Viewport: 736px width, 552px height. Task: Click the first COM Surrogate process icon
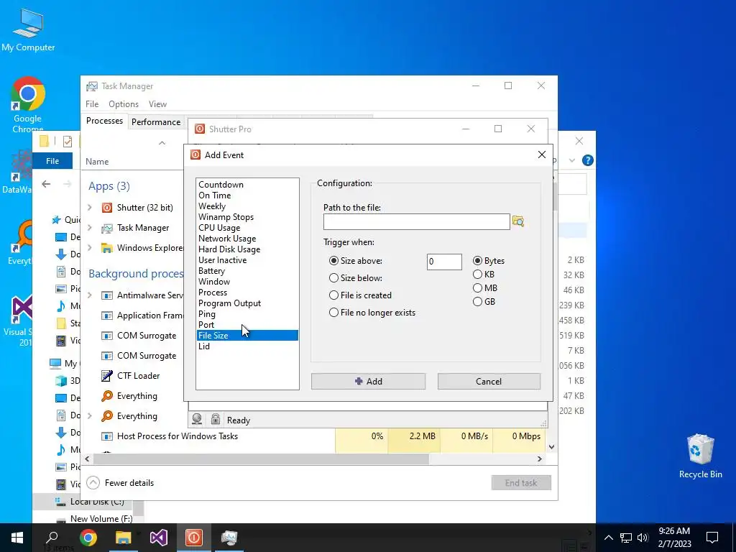pyautogui.click(x=107, y=336)
